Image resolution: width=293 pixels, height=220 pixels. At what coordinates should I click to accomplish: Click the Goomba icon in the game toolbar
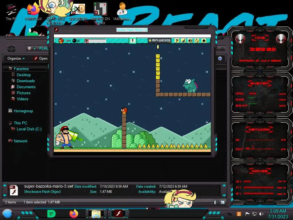coord(61,41)
